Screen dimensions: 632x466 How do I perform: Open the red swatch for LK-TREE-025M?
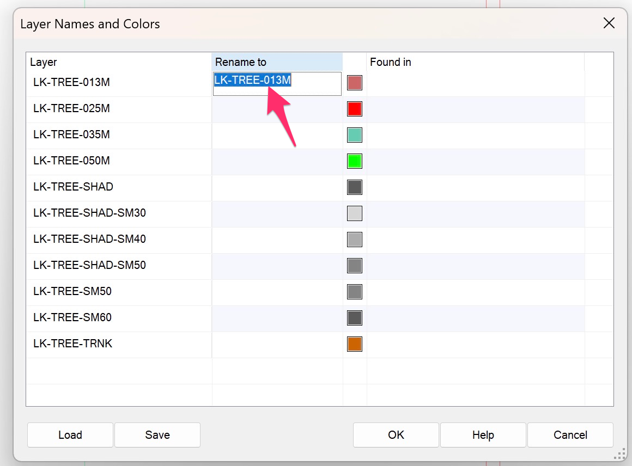coord(354,109)
